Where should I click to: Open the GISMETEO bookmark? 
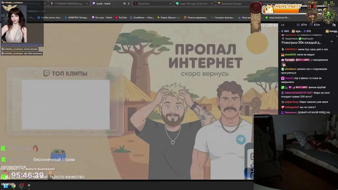pos(76,18)
